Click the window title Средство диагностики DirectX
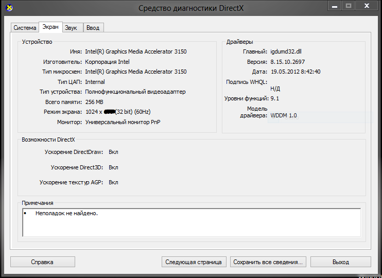 [190, 8]
